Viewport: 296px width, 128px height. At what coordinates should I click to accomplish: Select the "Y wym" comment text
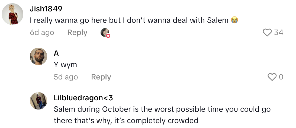pyautogui.click(x=65, y=65)
